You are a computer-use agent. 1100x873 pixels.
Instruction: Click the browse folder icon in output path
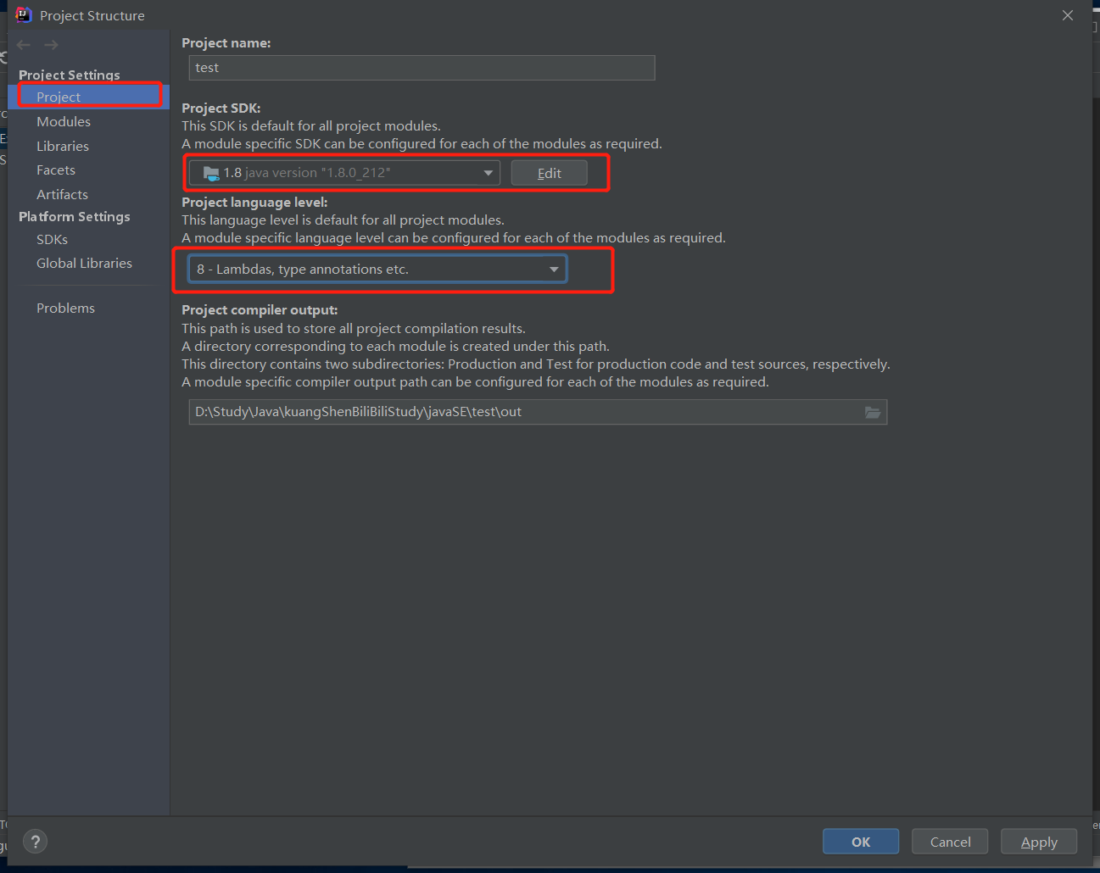coord(872,412)
